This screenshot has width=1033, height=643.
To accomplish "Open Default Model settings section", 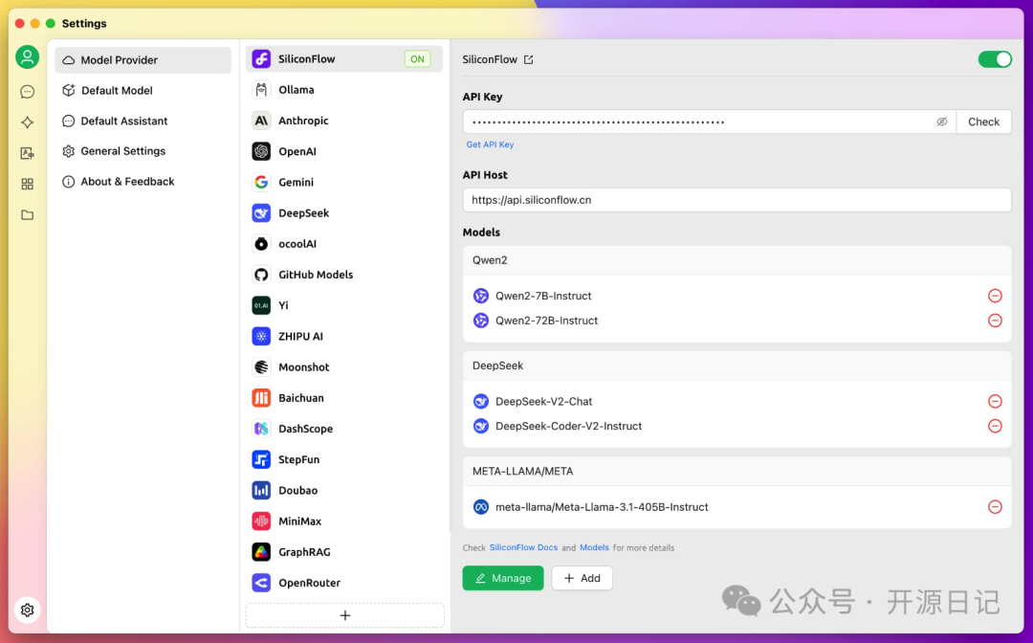I will pyautogui.click(x=143, y=90).
